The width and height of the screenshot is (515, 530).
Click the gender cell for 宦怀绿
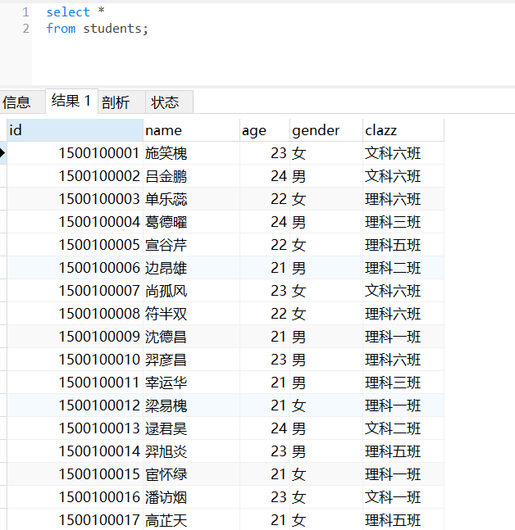coord(326,474)
